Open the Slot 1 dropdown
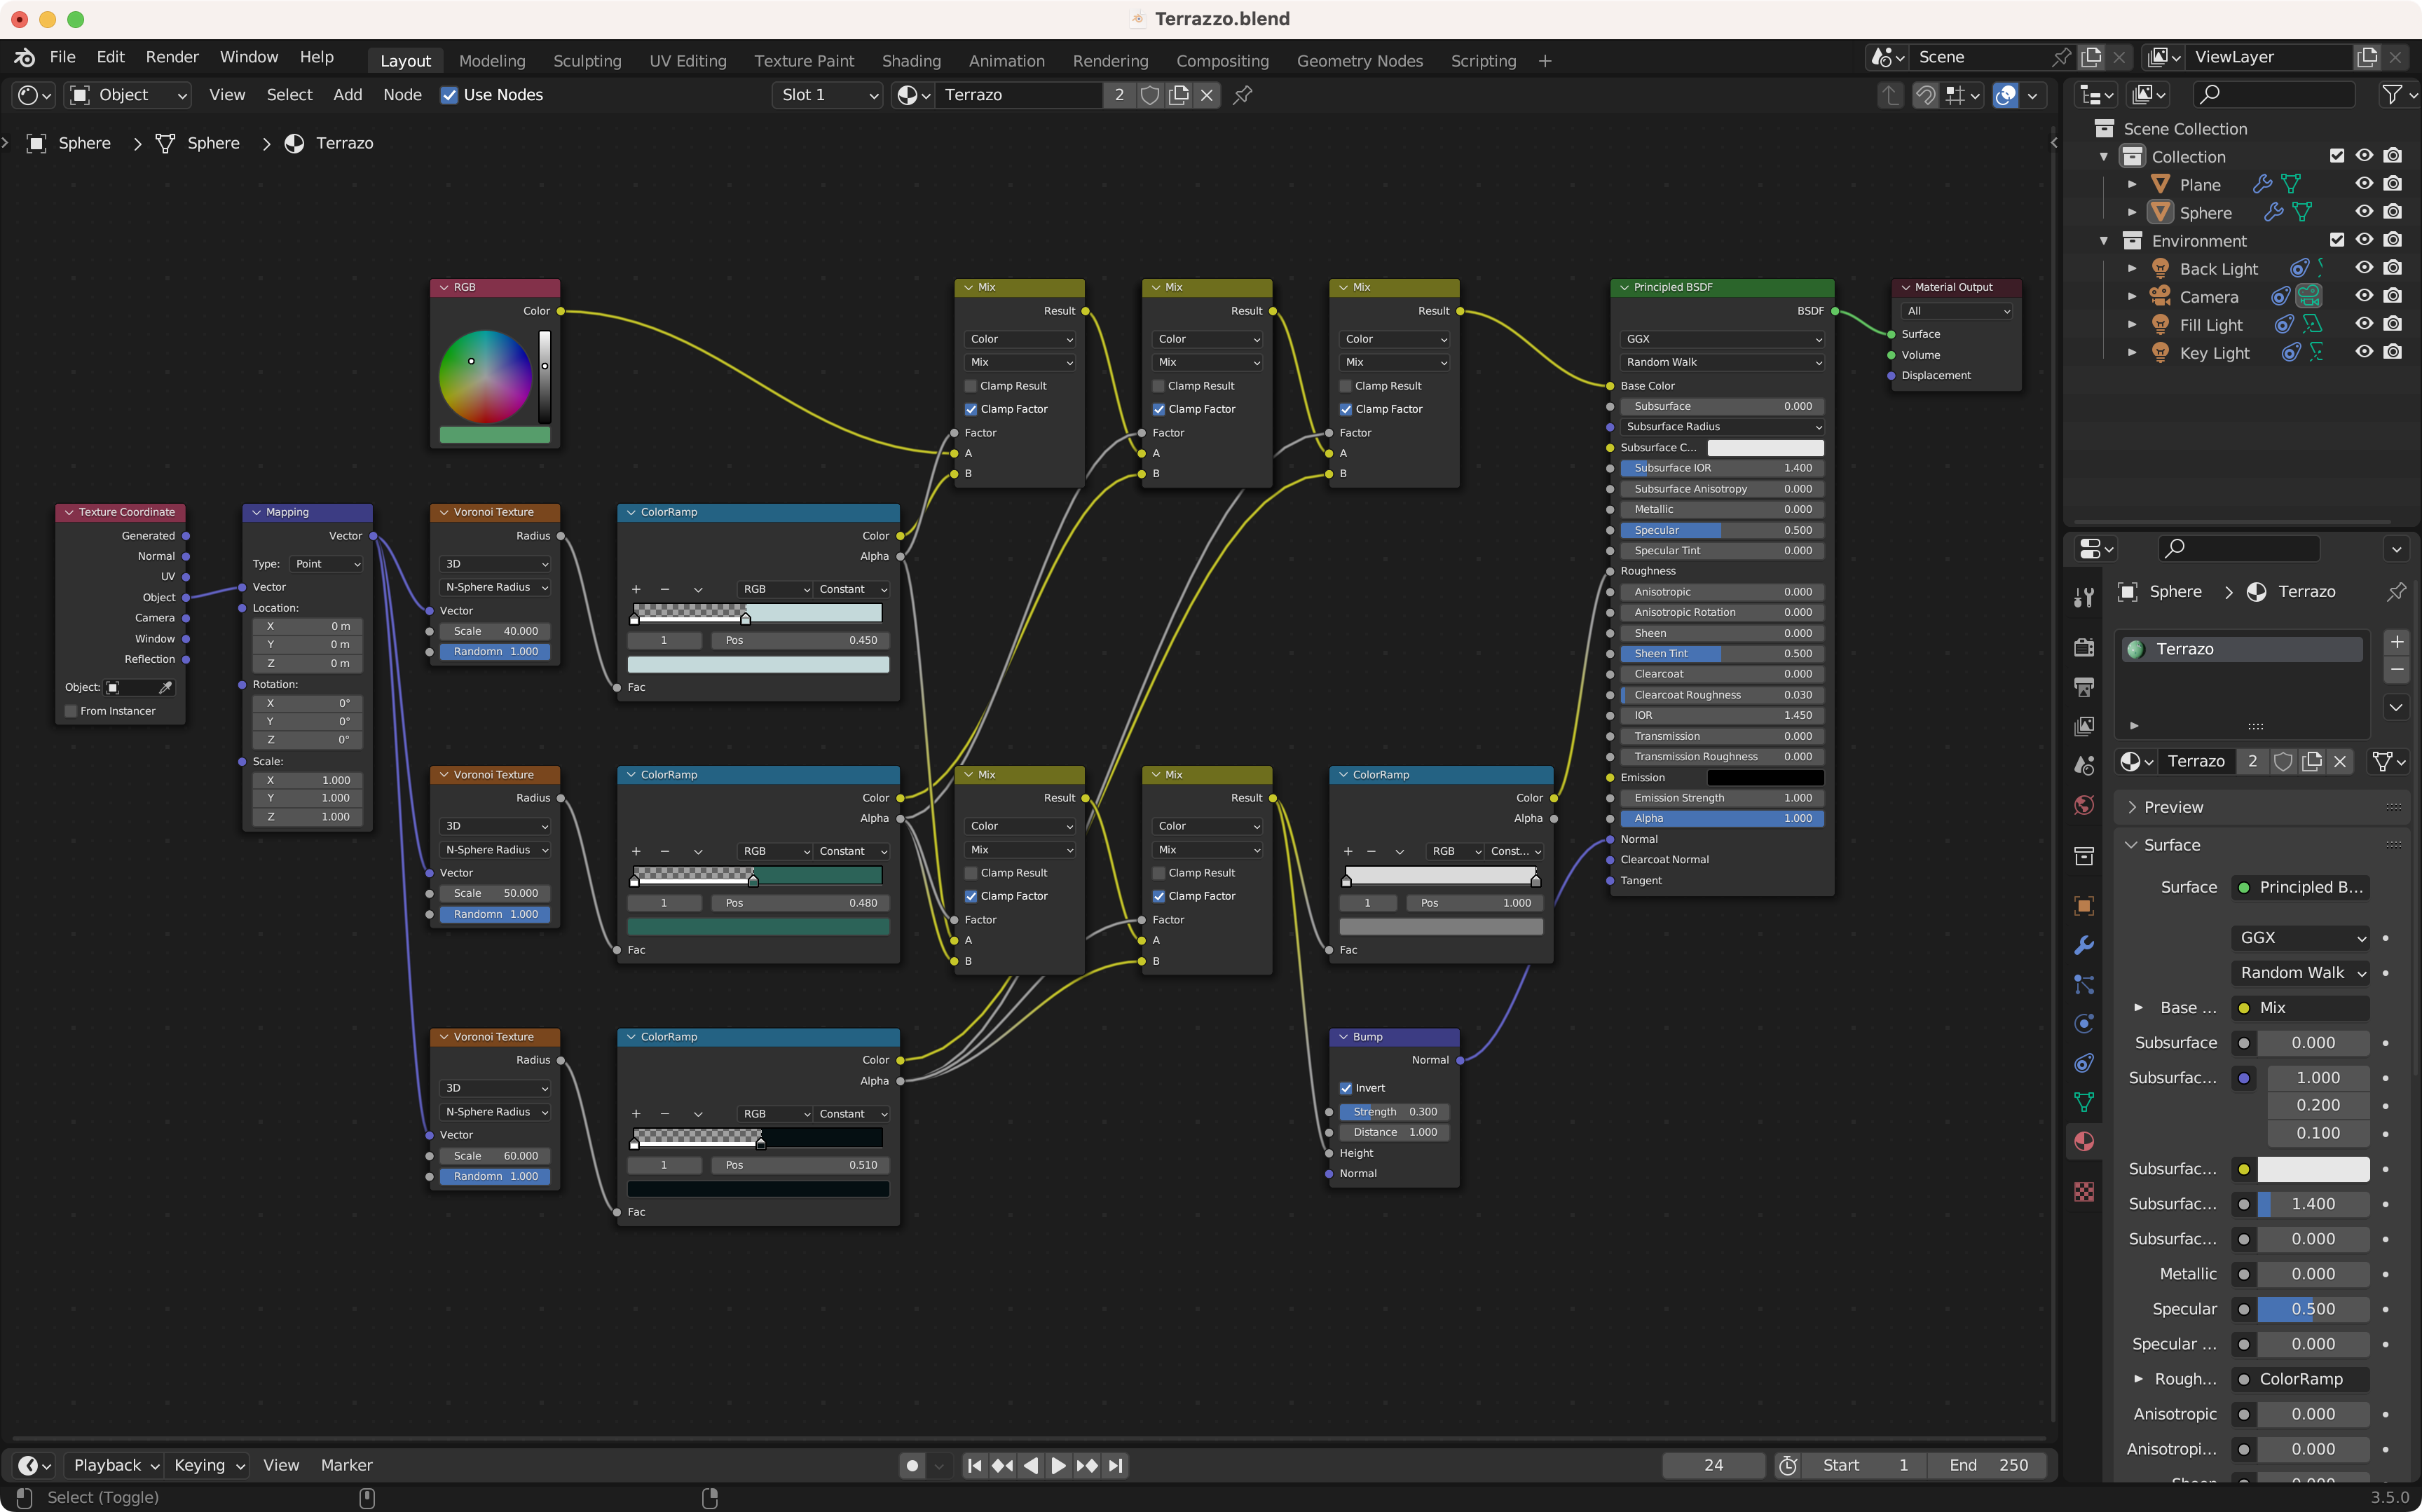The height and width of the screenshot is (1512, 2422). pyautogui.click(x=827, y=95)
